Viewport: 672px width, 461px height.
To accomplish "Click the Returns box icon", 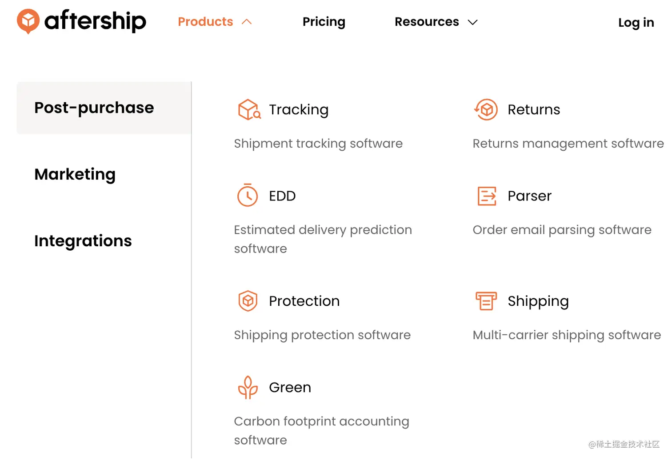I will [486, 109].
